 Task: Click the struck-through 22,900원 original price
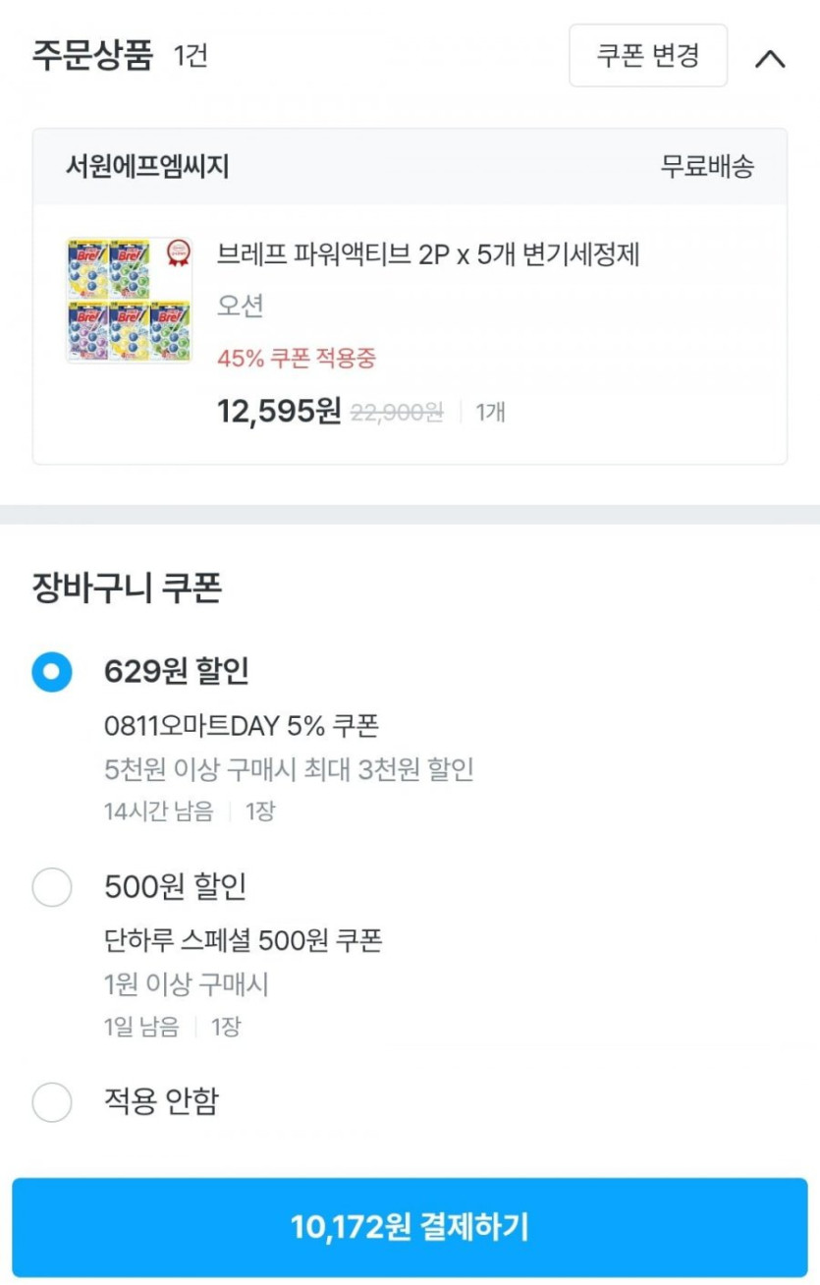pyautogui.click(x=396, y=413)
